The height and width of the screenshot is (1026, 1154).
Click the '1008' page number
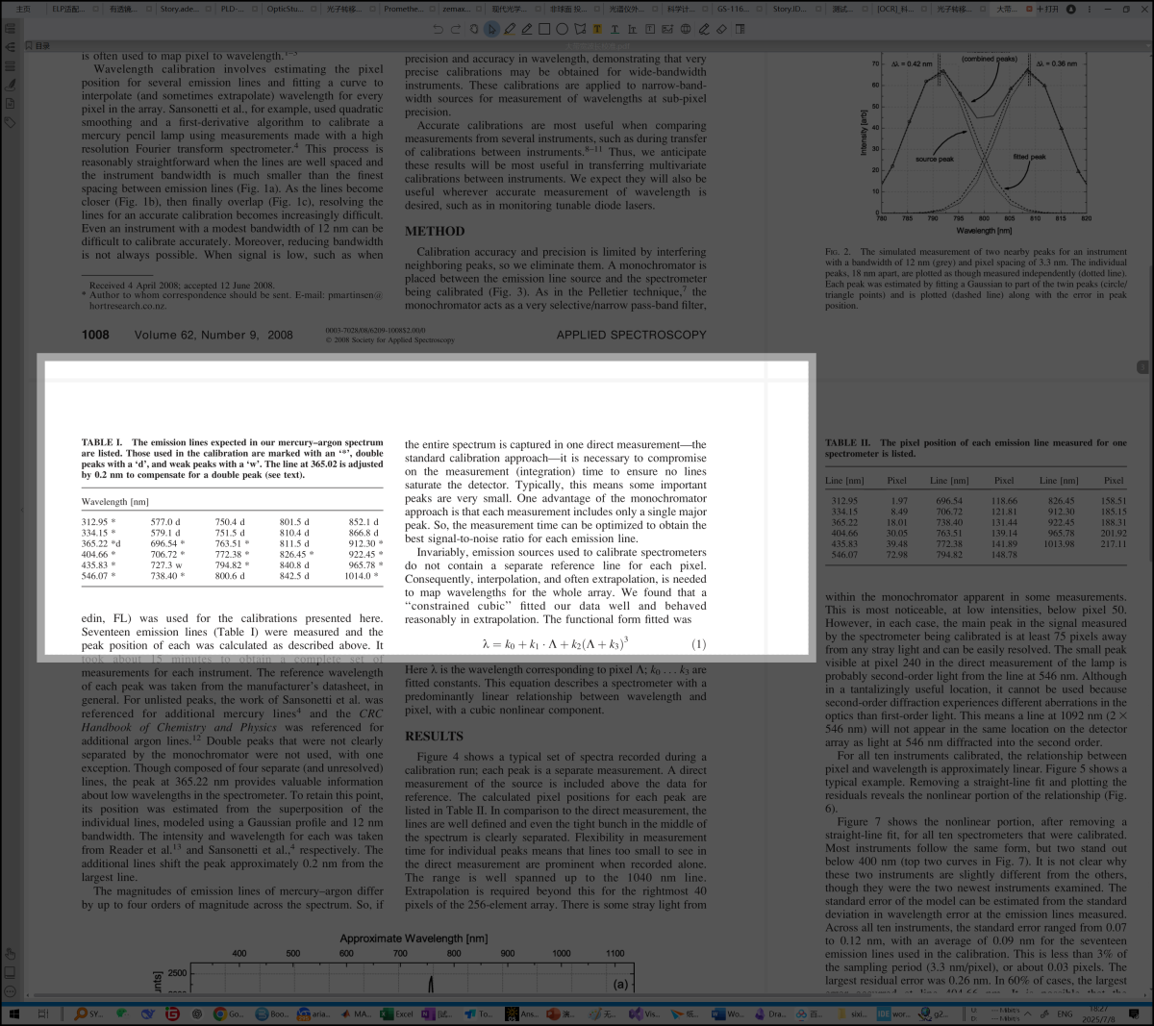click(x=95, y=335)
